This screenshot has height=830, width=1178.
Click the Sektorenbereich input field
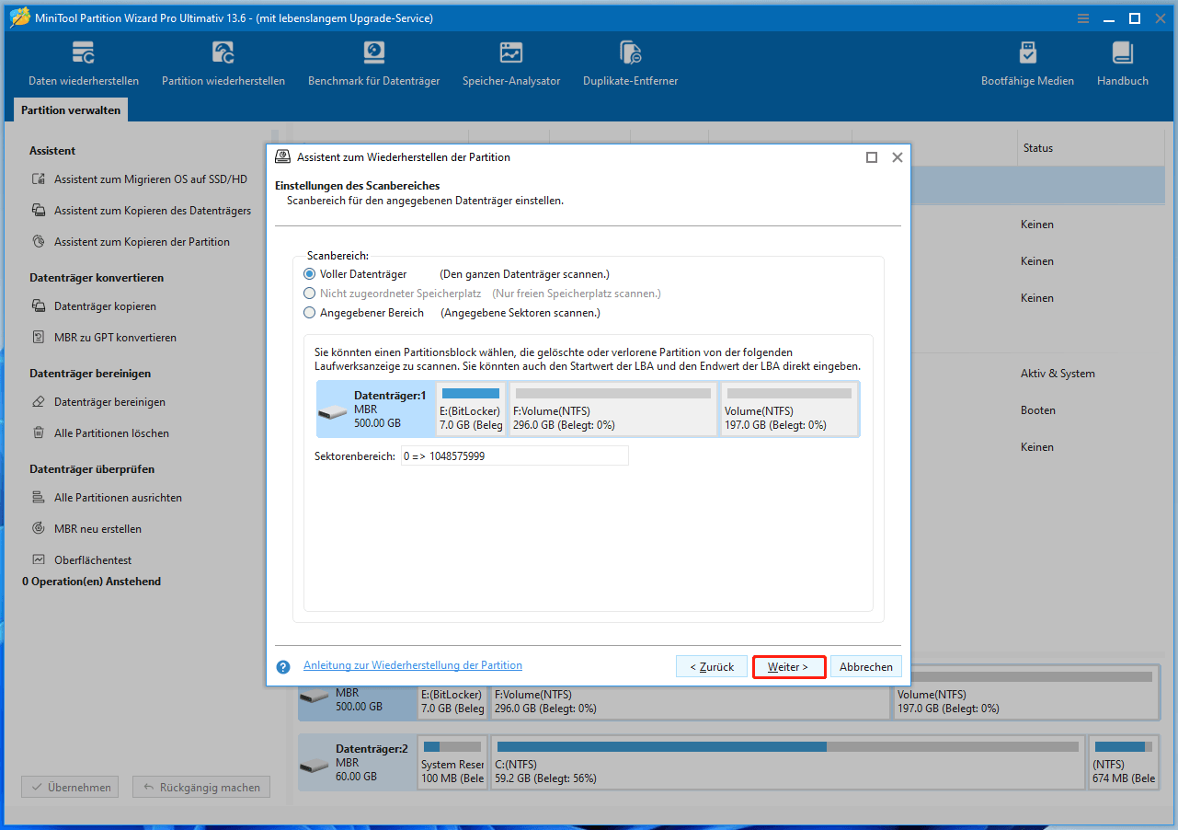514,455
